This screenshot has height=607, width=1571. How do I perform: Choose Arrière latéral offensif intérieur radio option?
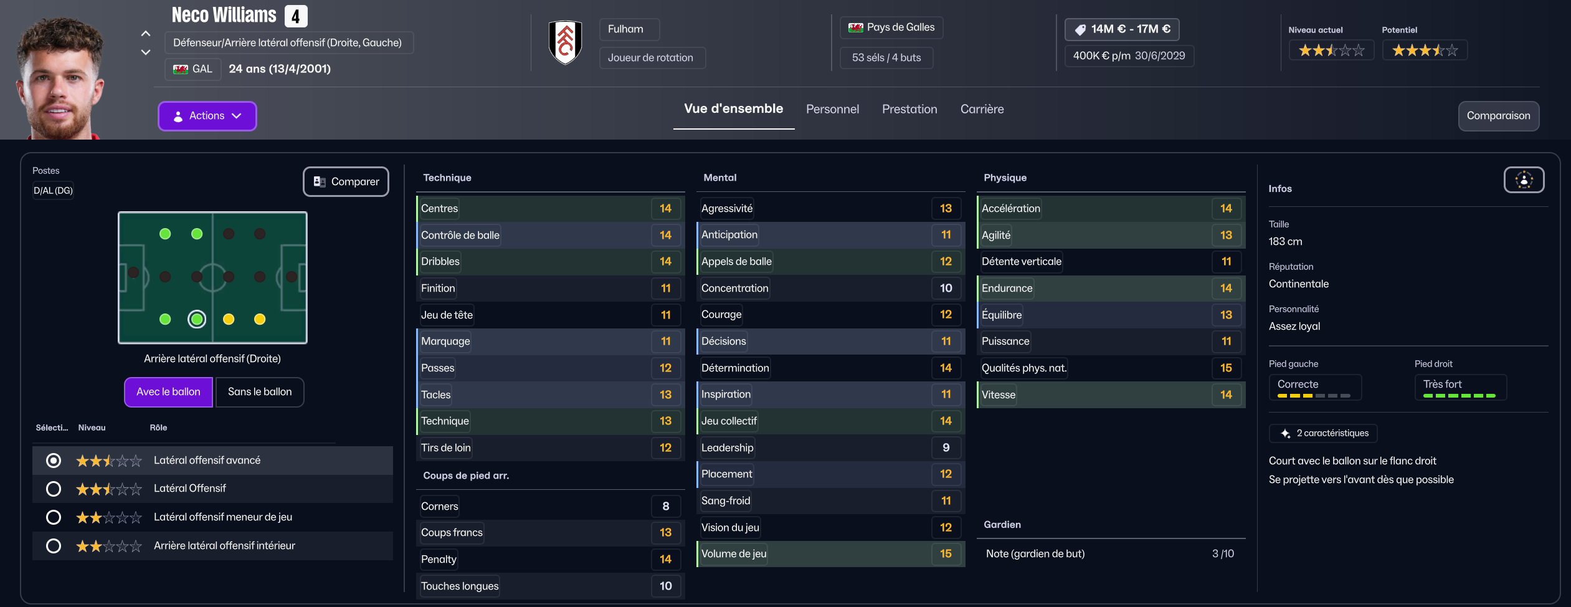click(x=54, y=546)
